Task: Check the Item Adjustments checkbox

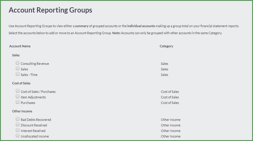Action: [x=18, y=96]
